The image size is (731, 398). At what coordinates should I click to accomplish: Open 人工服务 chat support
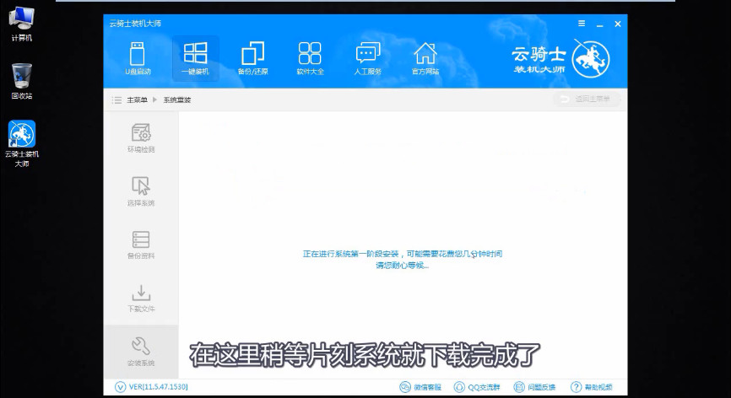[368, 59]
